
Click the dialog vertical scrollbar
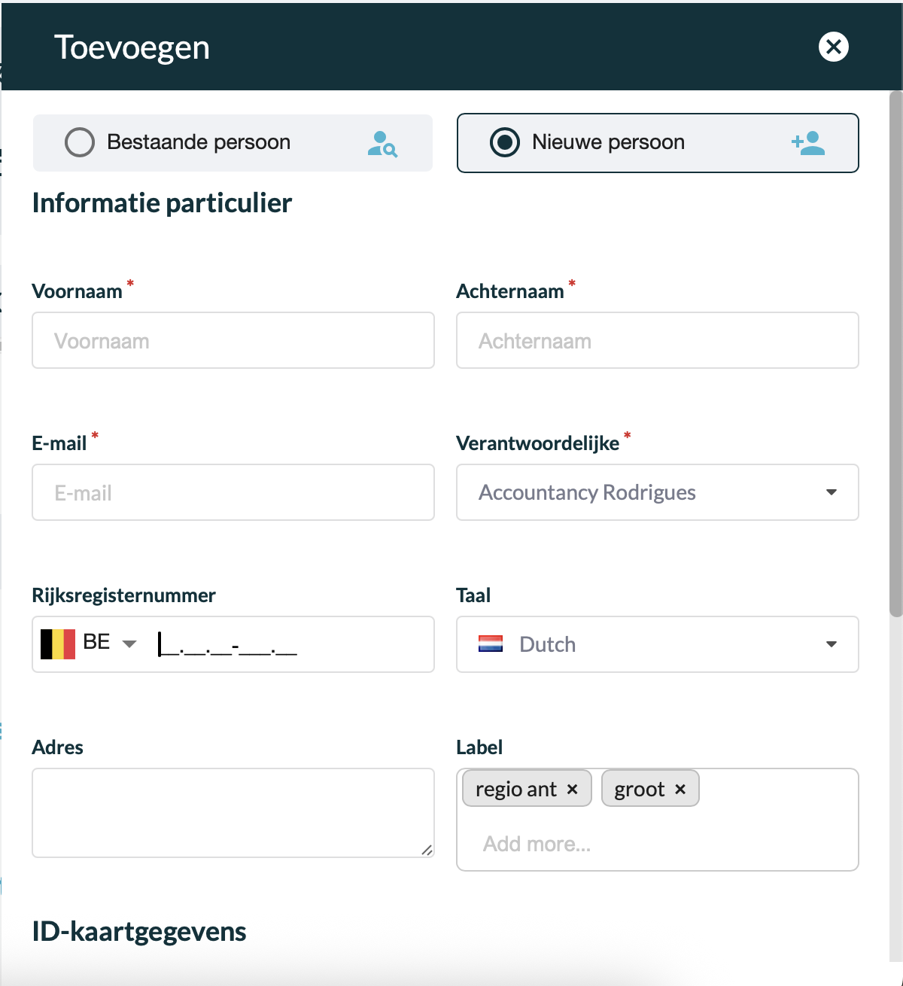(895, 354)
